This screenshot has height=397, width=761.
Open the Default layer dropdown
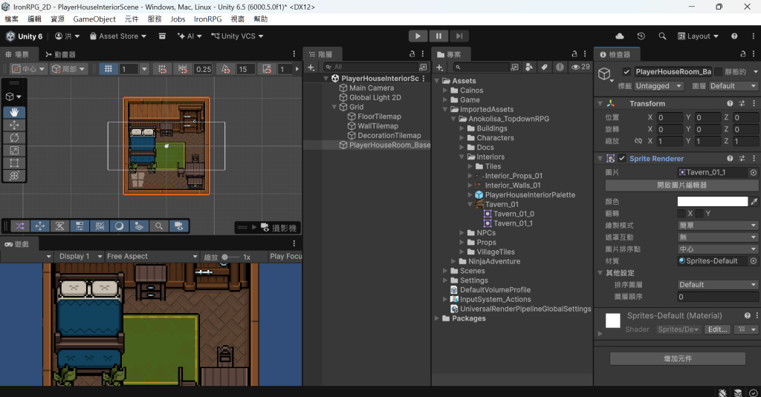point(733,86)
